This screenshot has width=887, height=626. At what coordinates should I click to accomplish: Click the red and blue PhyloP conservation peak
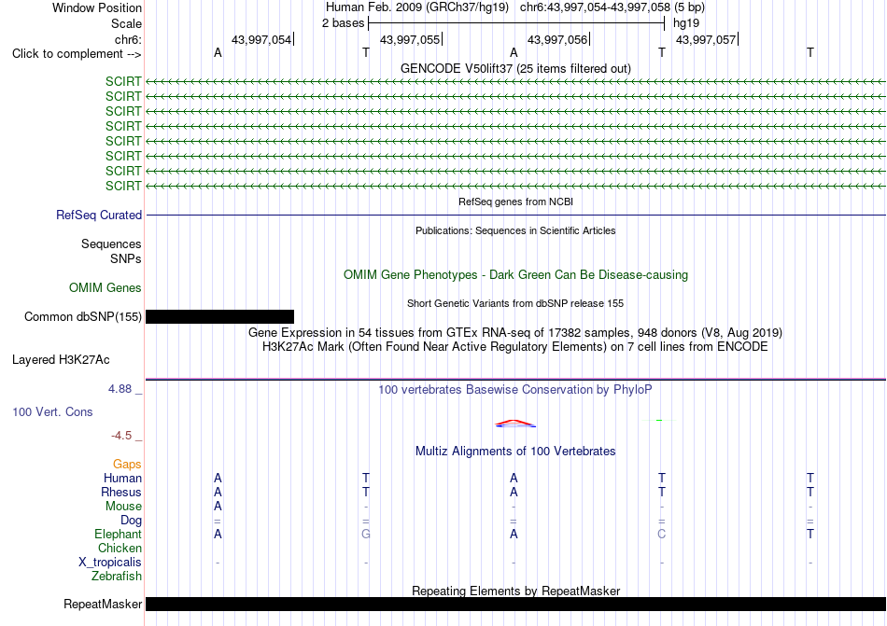pos(514,424)
